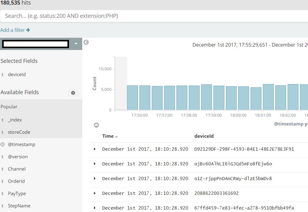Click the @version field in the sidebar
Viewport: 308px width, 212px height.
(x=18, y=157)
